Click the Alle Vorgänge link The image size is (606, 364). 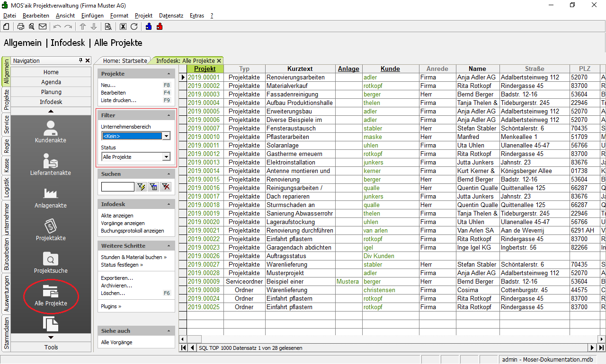click(116, 342)
